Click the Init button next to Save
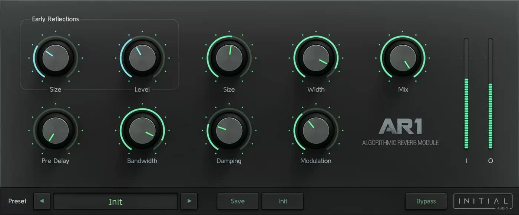 [283, 201]
